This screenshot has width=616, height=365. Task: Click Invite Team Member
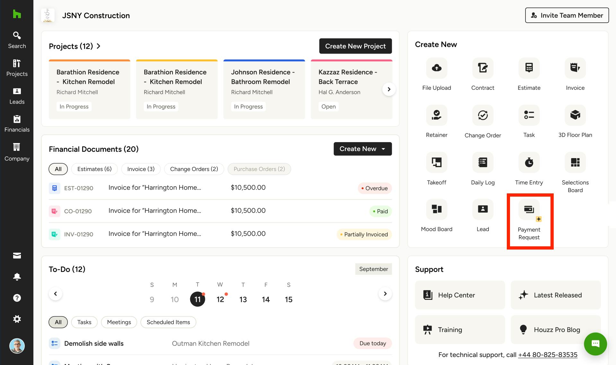click(567, 15)
